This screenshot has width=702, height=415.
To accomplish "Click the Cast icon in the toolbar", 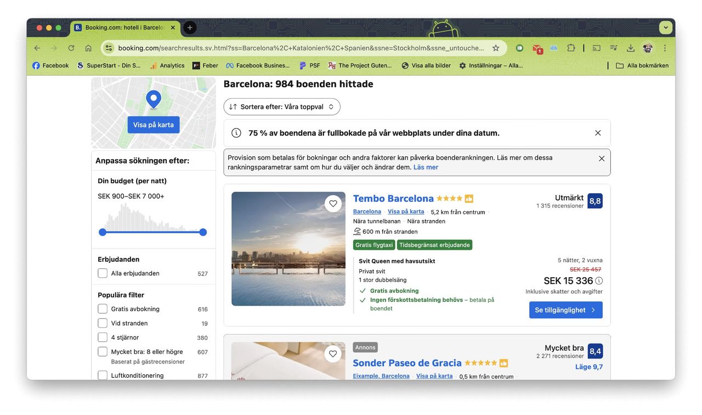I will point(596,48).
